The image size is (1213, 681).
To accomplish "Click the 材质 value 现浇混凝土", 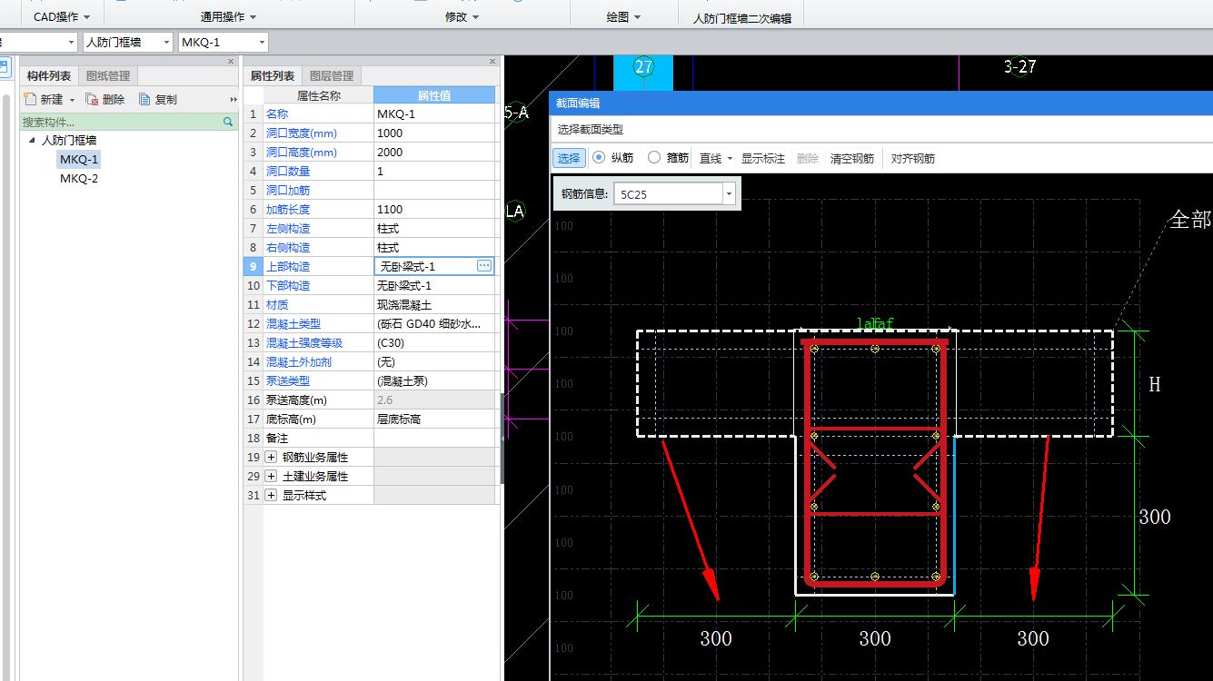I will [434, 304].
